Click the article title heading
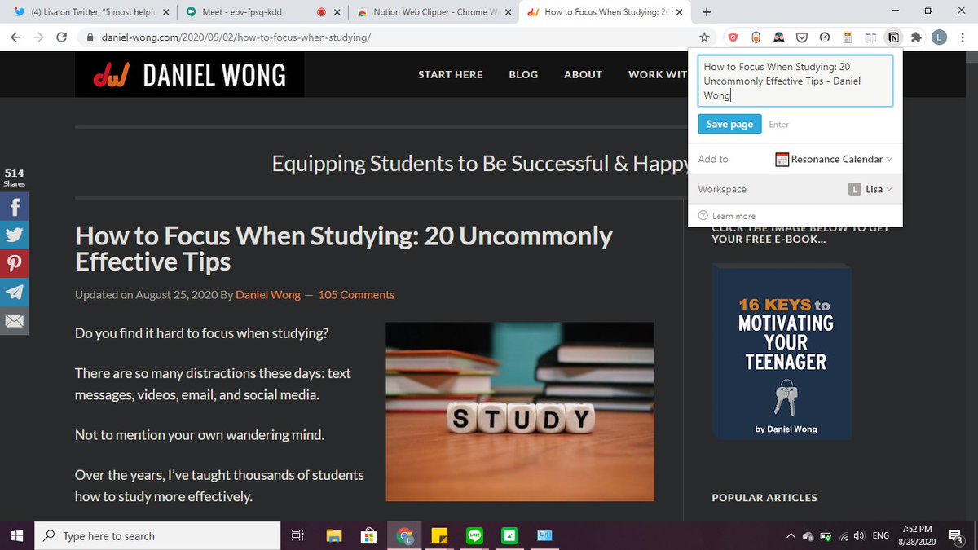 tap(344, 249)
